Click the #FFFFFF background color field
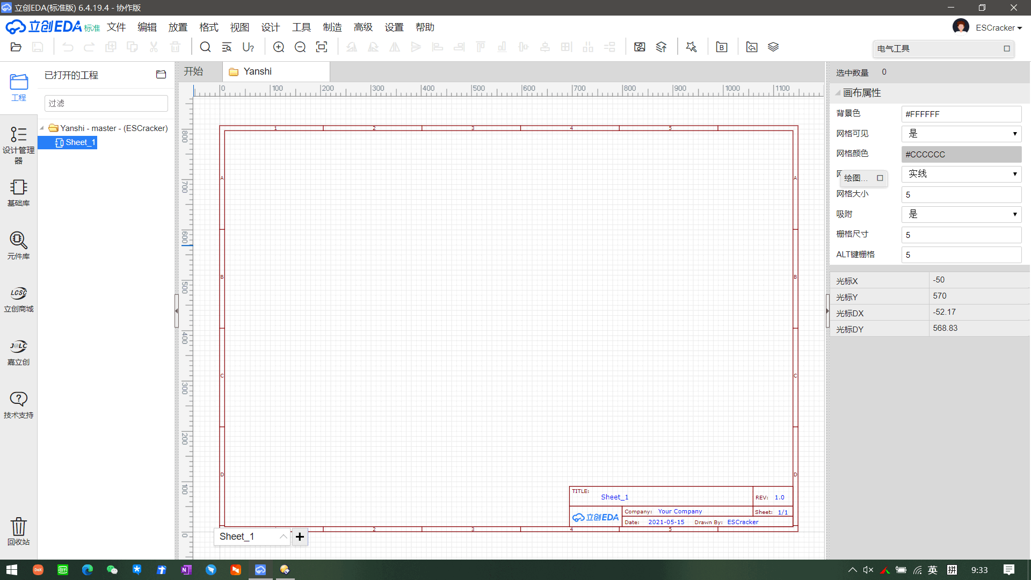The image size is (1031, 580). pos(961,114)
